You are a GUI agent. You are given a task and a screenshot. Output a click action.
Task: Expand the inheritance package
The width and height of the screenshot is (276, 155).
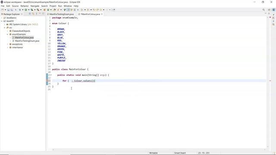click(x=8, y=47)
